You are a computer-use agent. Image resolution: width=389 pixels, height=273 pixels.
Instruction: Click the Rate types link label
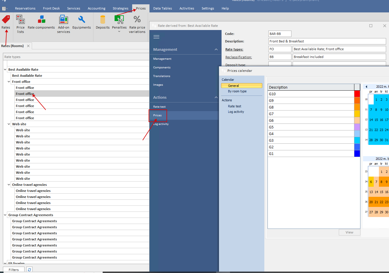(234, 49)
